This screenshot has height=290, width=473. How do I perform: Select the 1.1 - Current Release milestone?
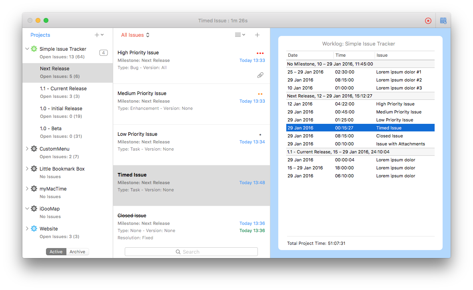point(68,93)
